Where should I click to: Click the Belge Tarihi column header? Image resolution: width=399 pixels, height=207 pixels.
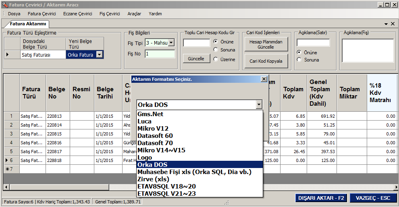coord(108,93)
